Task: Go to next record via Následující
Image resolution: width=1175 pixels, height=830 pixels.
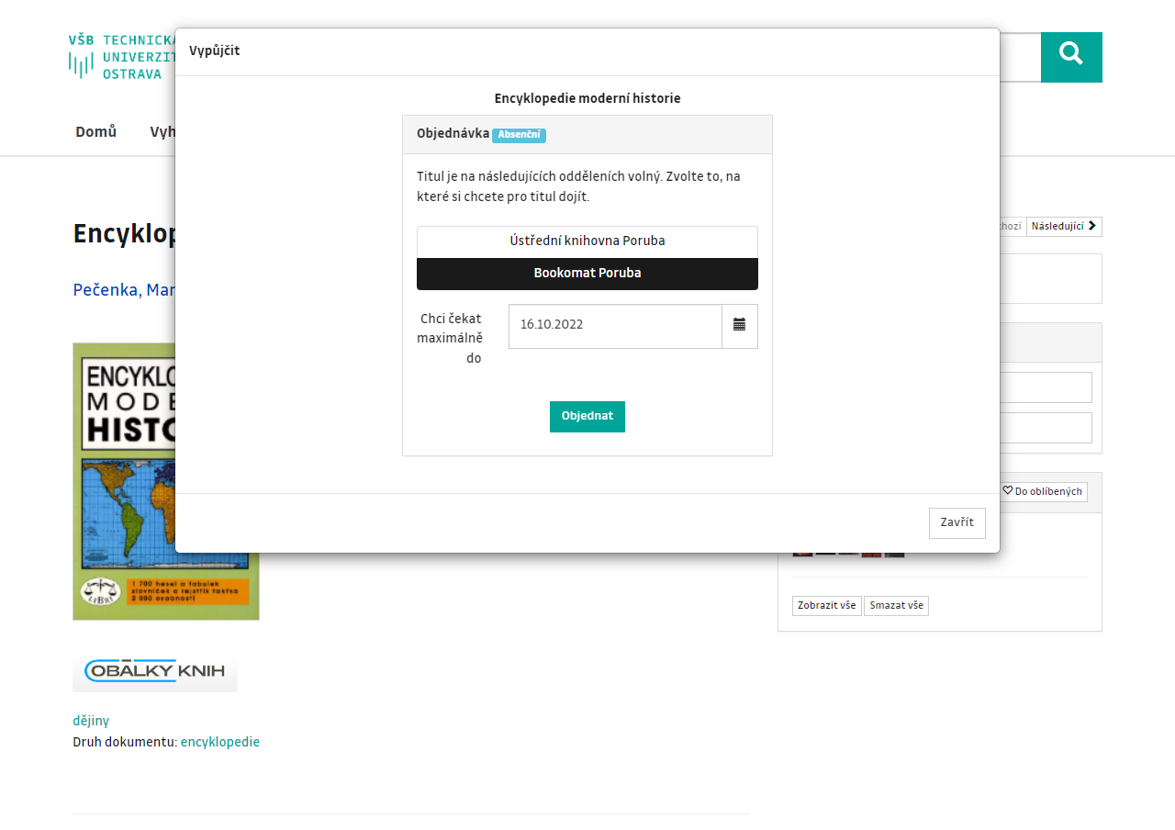Action: pyautogui.click(x=1063, y=227)
